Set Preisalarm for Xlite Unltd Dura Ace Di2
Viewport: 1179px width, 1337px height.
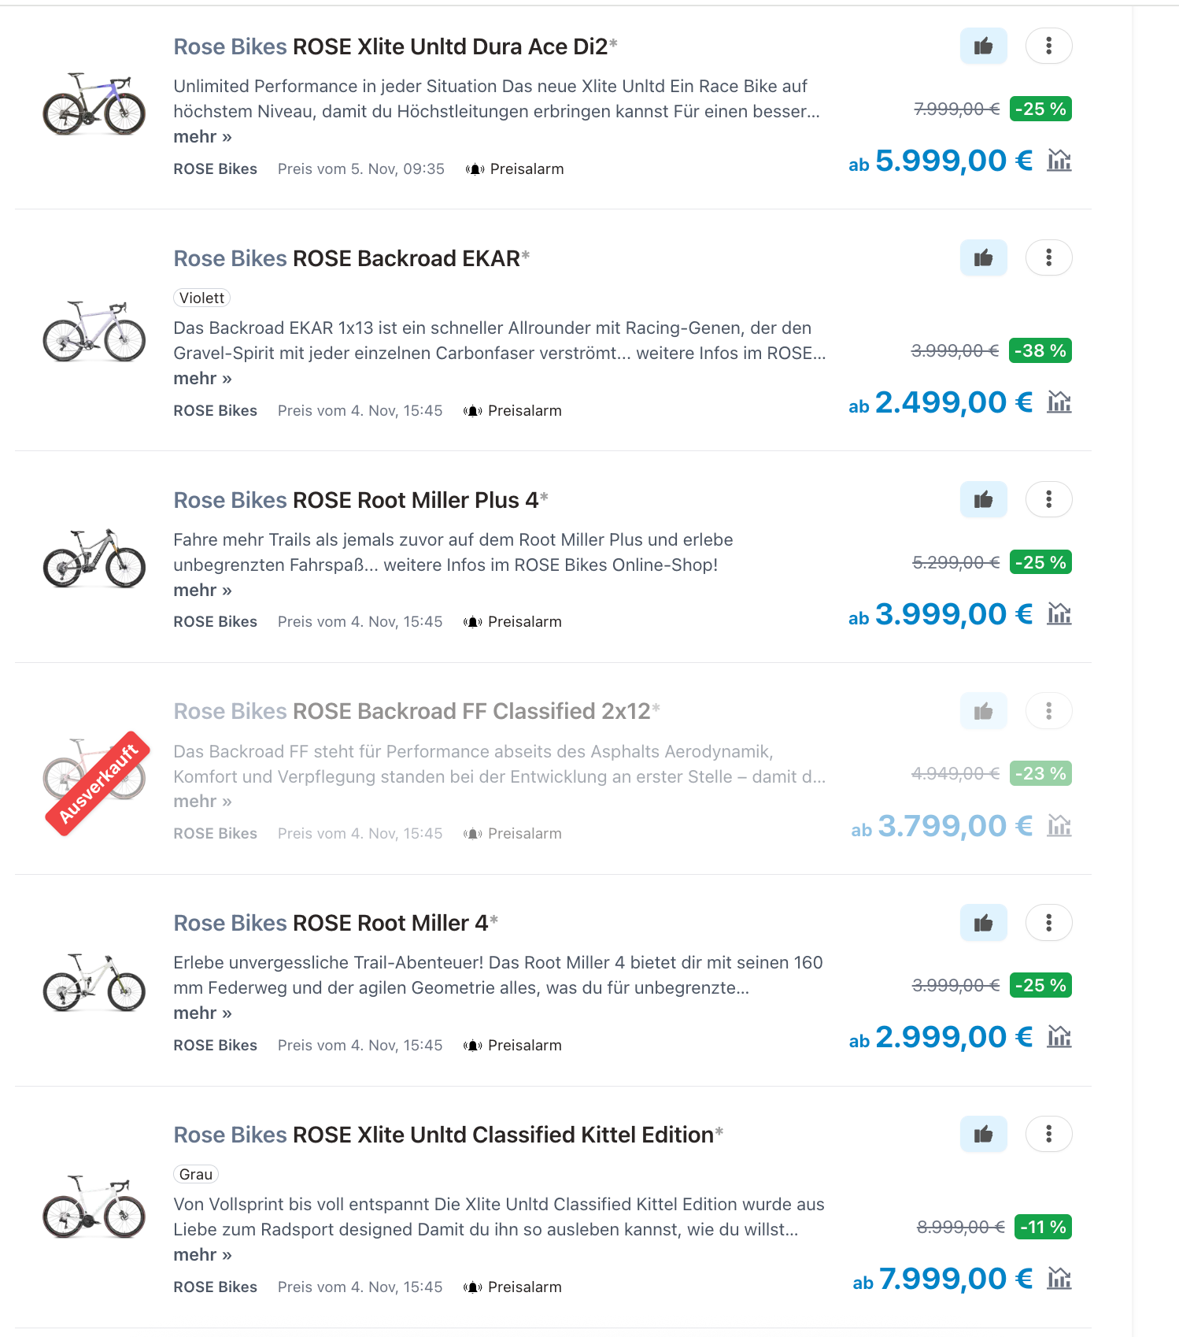click(516, 169)
